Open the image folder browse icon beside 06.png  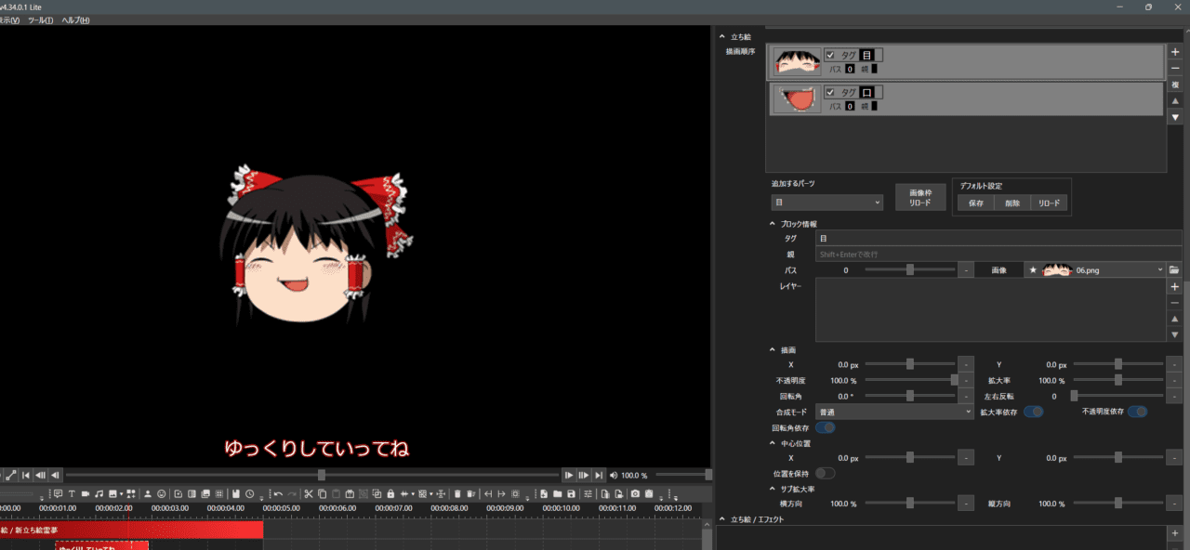click(1174, 269)
